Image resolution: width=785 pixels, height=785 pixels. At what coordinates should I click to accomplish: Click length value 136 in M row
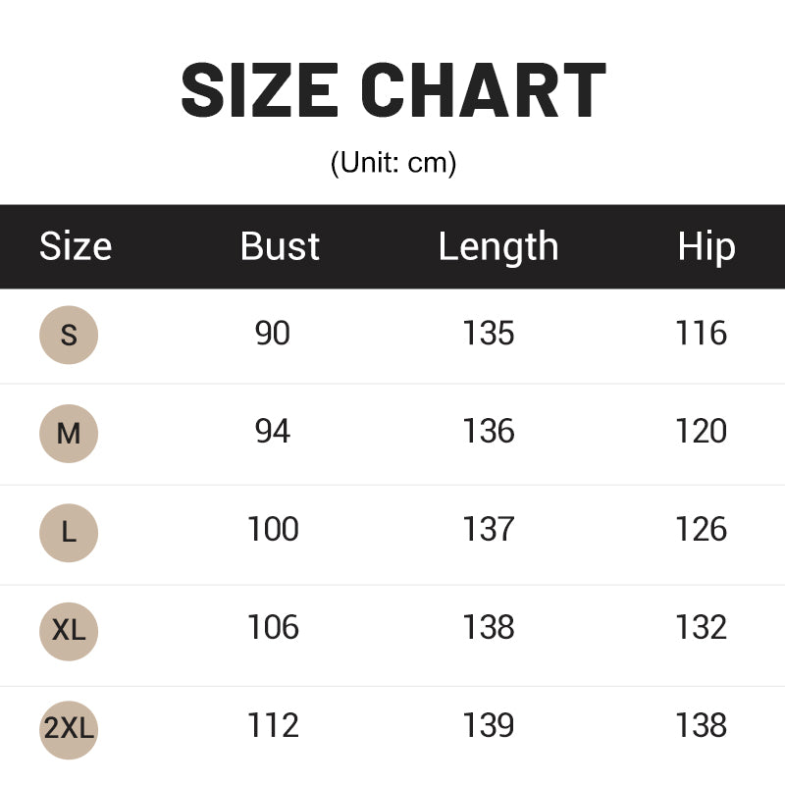tap(489, 432)
